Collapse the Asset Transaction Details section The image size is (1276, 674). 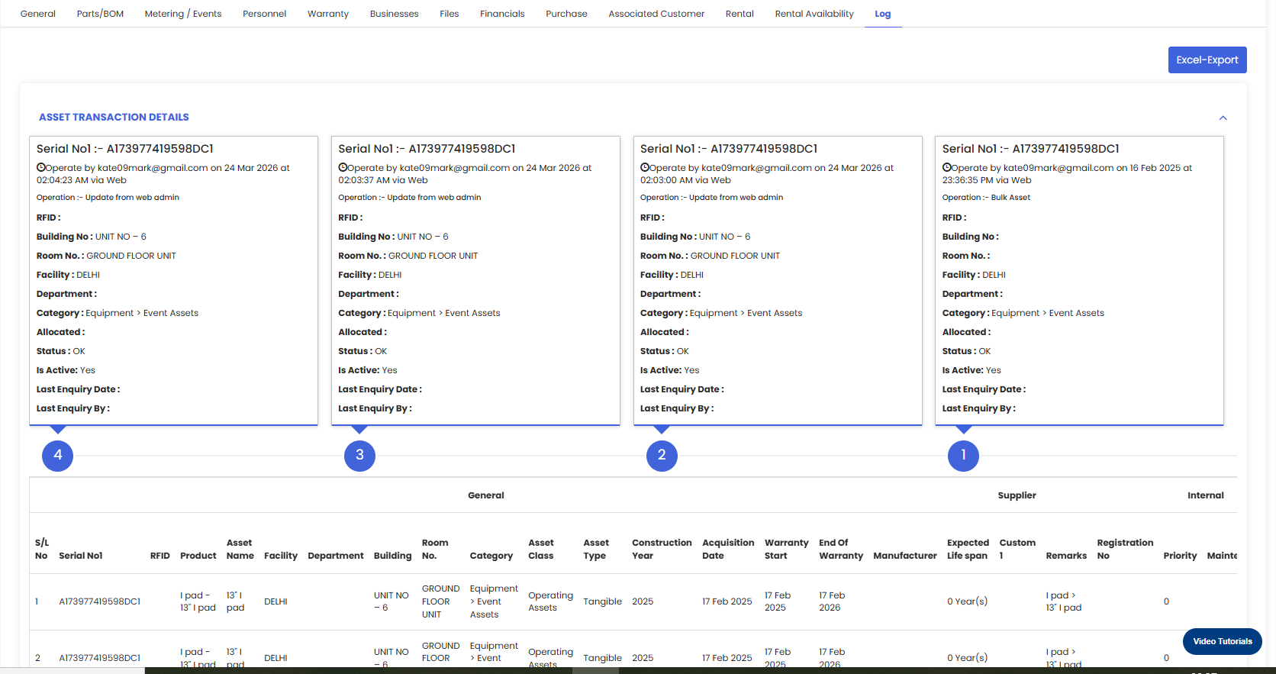coord(1223,118)
